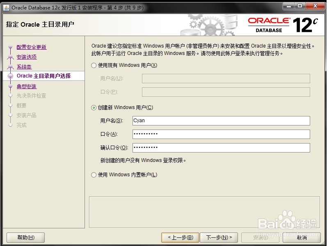Screen dimensions: 336x246
Task: Go to 系统类 step link
Action: (x=24, y=67)
